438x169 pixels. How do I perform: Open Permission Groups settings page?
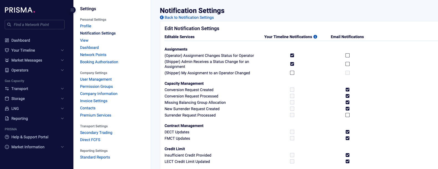(96, 86)
